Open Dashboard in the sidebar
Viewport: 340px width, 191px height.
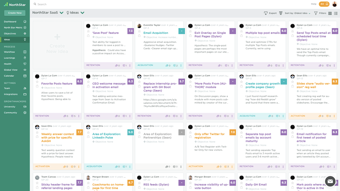pyautogui.click(x=15, y=22)
